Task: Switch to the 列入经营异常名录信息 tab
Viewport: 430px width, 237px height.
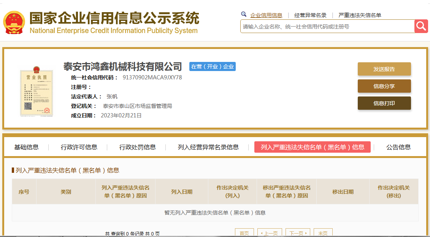Action: 208,147
